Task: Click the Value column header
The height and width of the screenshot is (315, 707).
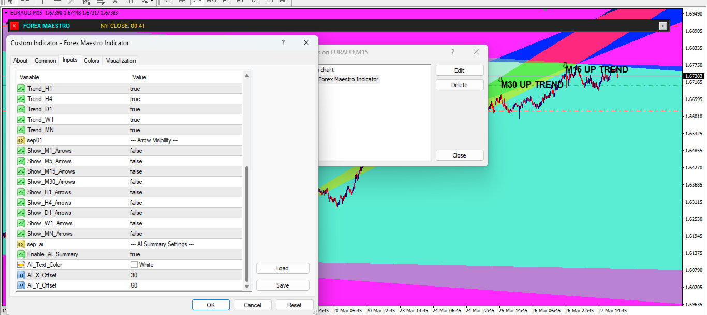Action: pos(185,77)
